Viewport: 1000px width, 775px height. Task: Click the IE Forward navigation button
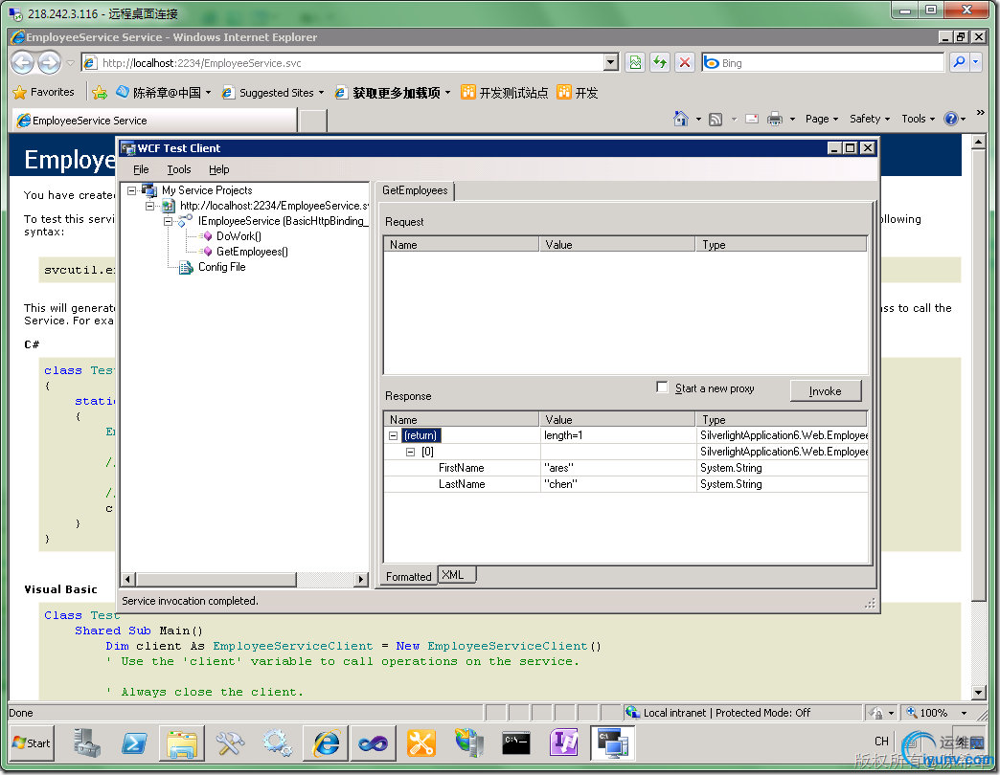(x=49, y=62)
